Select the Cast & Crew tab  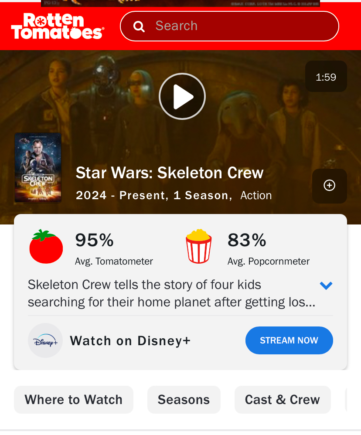point(283,400)
